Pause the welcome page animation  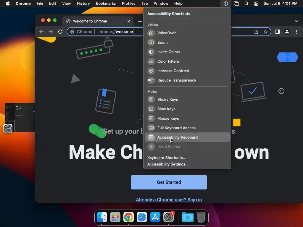point(281,91)
